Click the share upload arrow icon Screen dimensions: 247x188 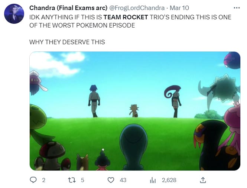point(203,180)
